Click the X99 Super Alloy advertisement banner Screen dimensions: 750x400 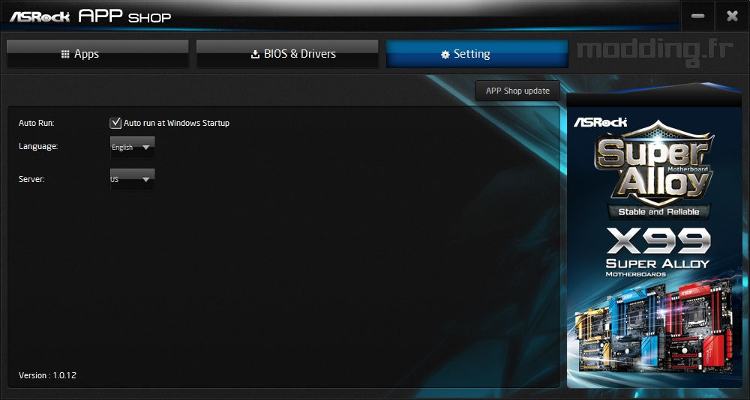(654, 247)
